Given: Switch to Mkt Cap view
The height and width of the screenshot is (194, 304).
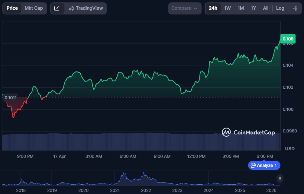Looking at the screenshot, I should (x=34, y=8).
